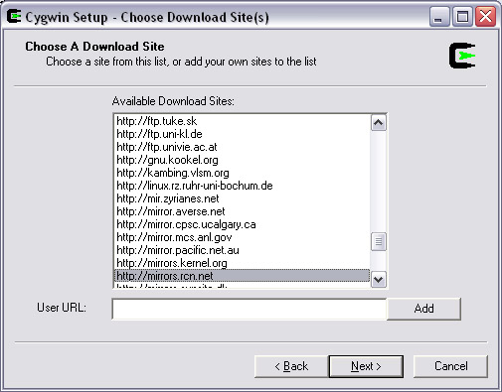
Task: Click highlighted http://mirrors.rcn.net entry
Action: click(242, 276)
